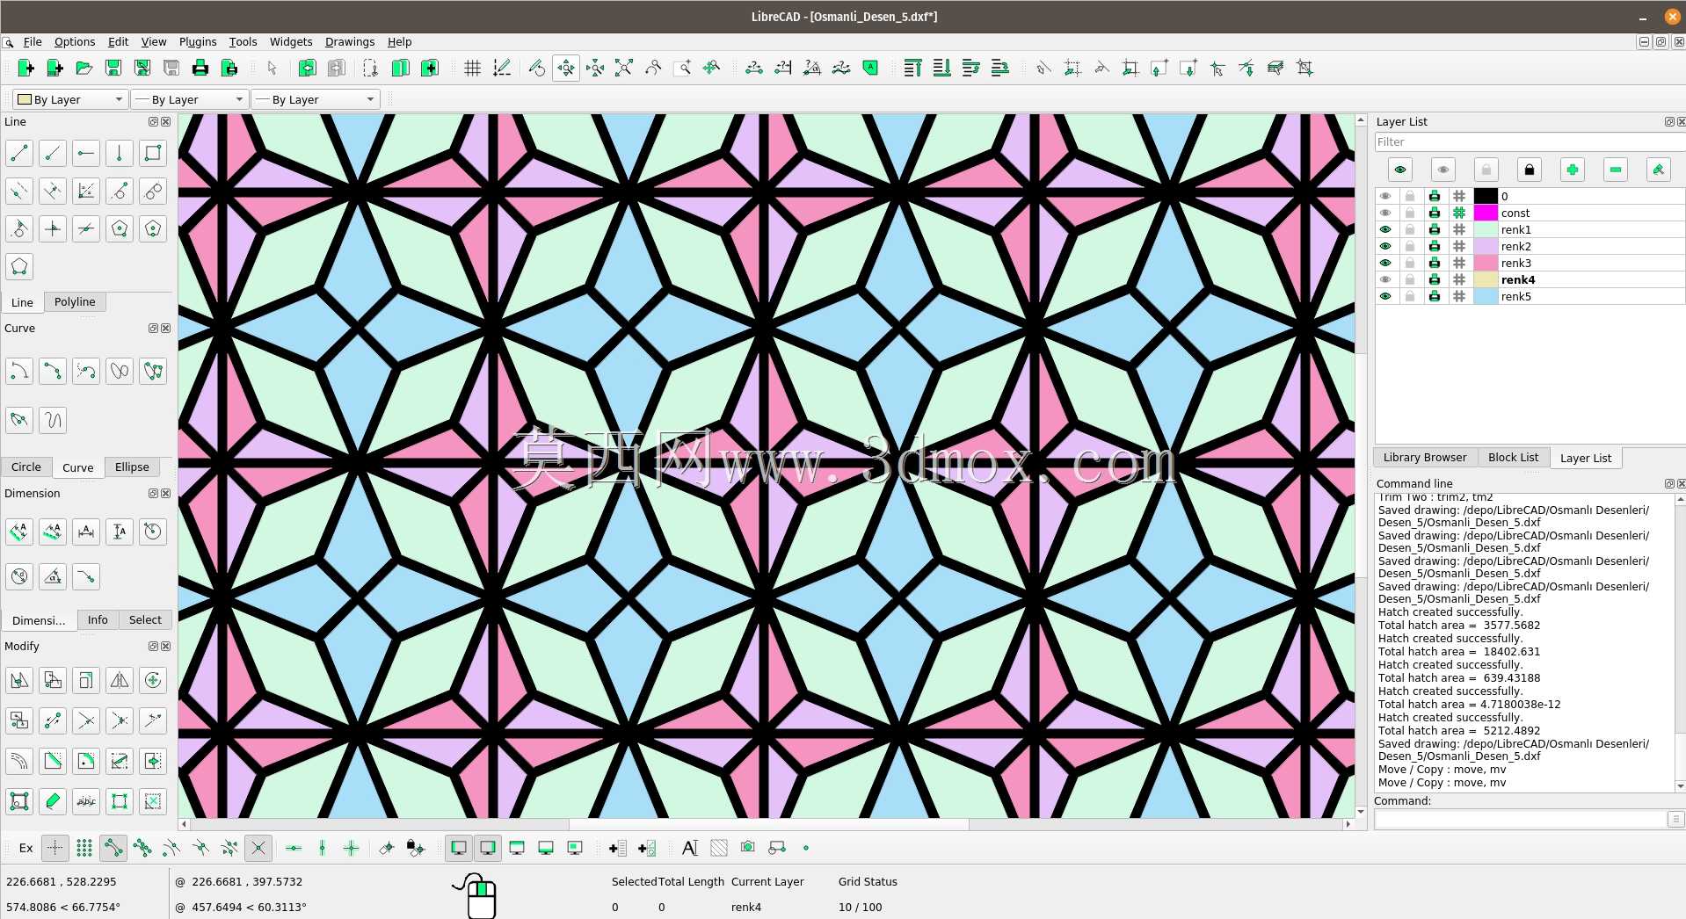Toggle visibility of layer 0

click(1385, 196)
